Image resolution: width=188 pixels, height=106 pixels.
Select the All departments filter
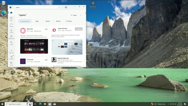point(25,21)
